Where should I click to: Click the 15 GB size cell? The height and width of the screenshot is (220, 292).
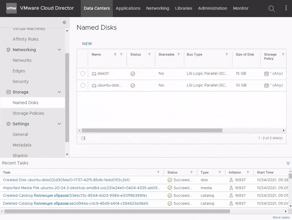pyautogui.click(x=241, y=73)
